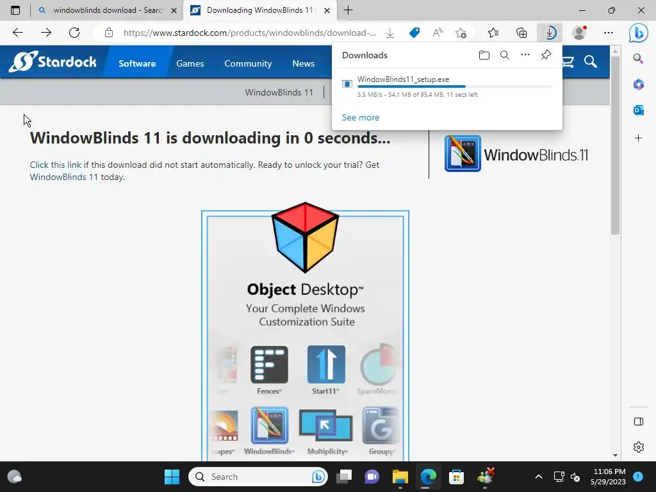The width and height of the screenshot is (656, 492).
Task: Close the Downloading WindowBlinds 11 tab
Action: [327, 10]
